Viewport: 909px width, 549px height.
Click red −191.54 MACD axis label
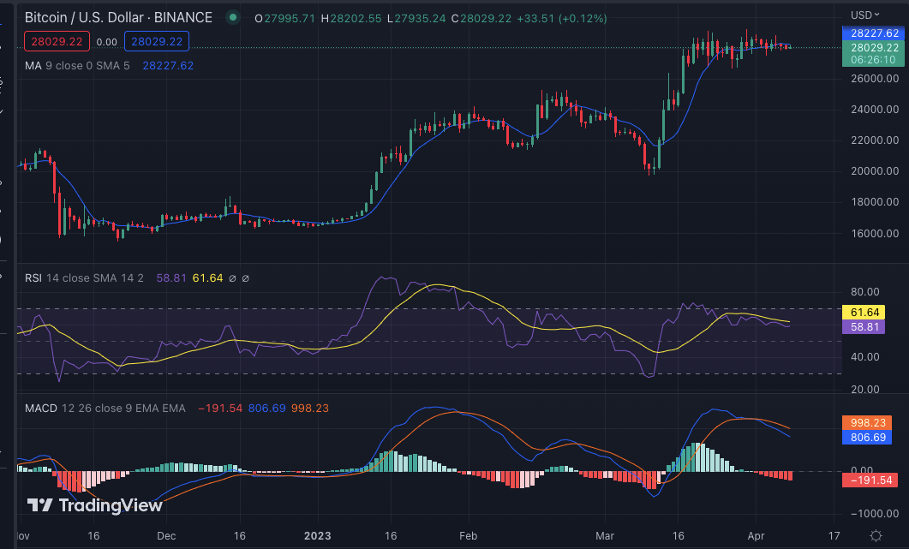[x=870, y=480]
